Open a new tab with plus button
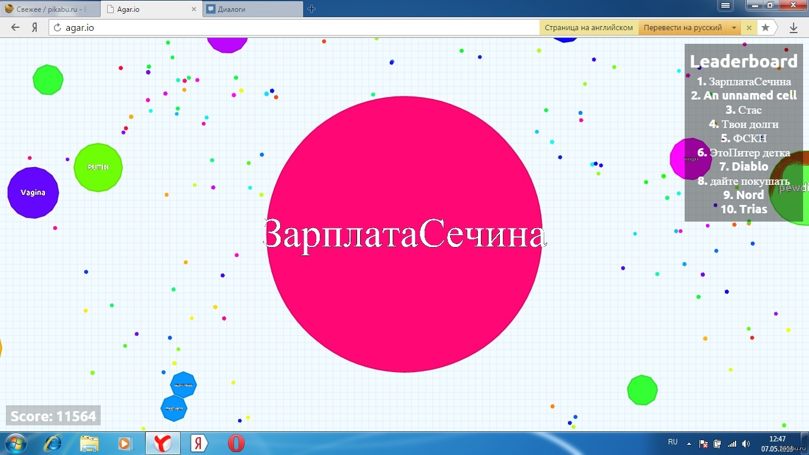The image size is (809, 455). tap(312, 9)
